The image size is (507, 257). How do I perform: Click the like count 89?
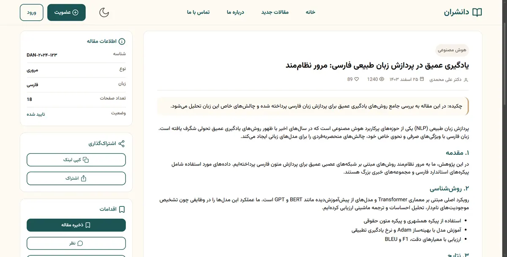350,79
